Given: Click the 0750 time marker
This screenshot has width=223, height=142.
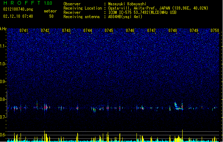Looking at the screenshot, I should 215,31.
